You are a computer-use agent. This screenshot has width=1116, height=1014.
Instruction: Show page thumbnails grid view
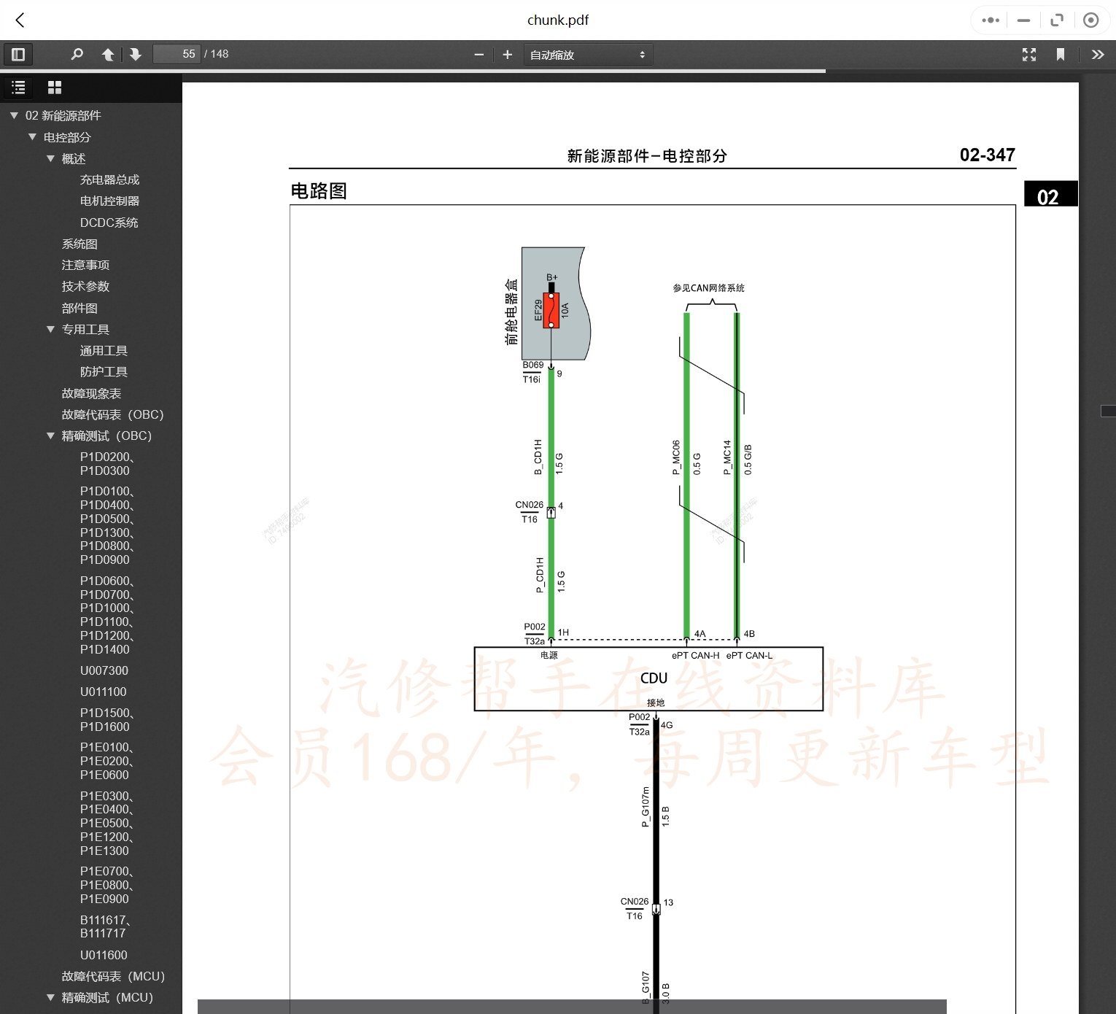point(55,88)
